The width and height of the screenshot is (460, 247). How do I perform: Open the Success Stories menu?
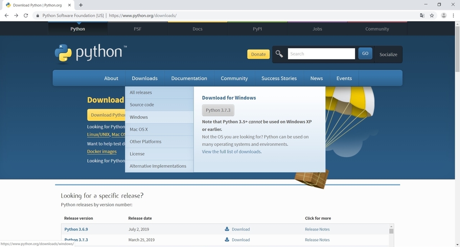(x=279, y=78)
